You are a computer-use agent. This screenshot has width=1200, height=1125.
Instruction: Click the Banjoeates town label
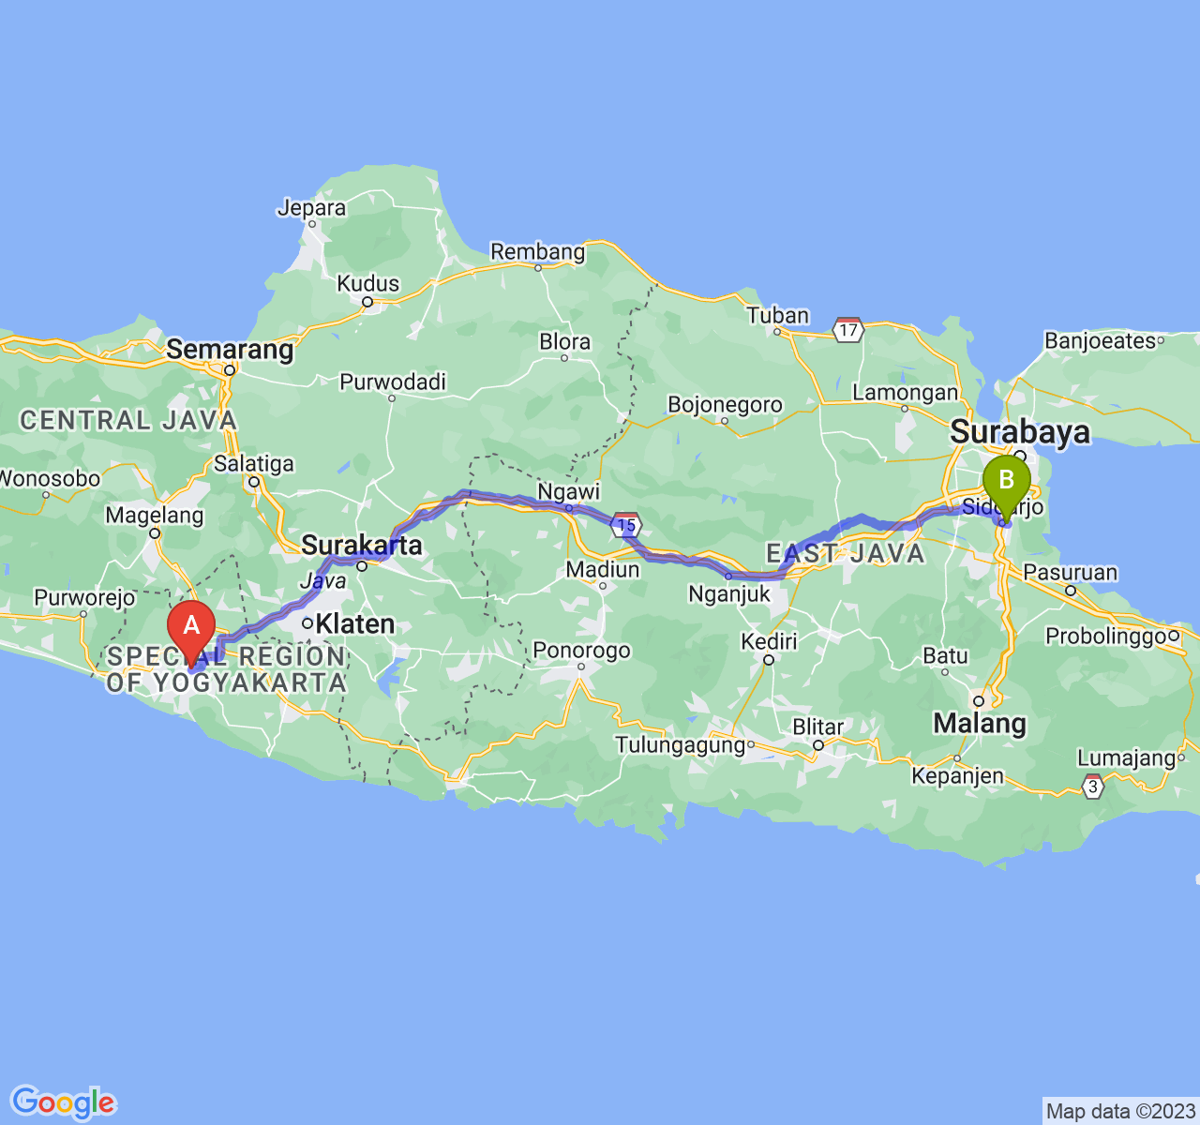[1101, 340]
